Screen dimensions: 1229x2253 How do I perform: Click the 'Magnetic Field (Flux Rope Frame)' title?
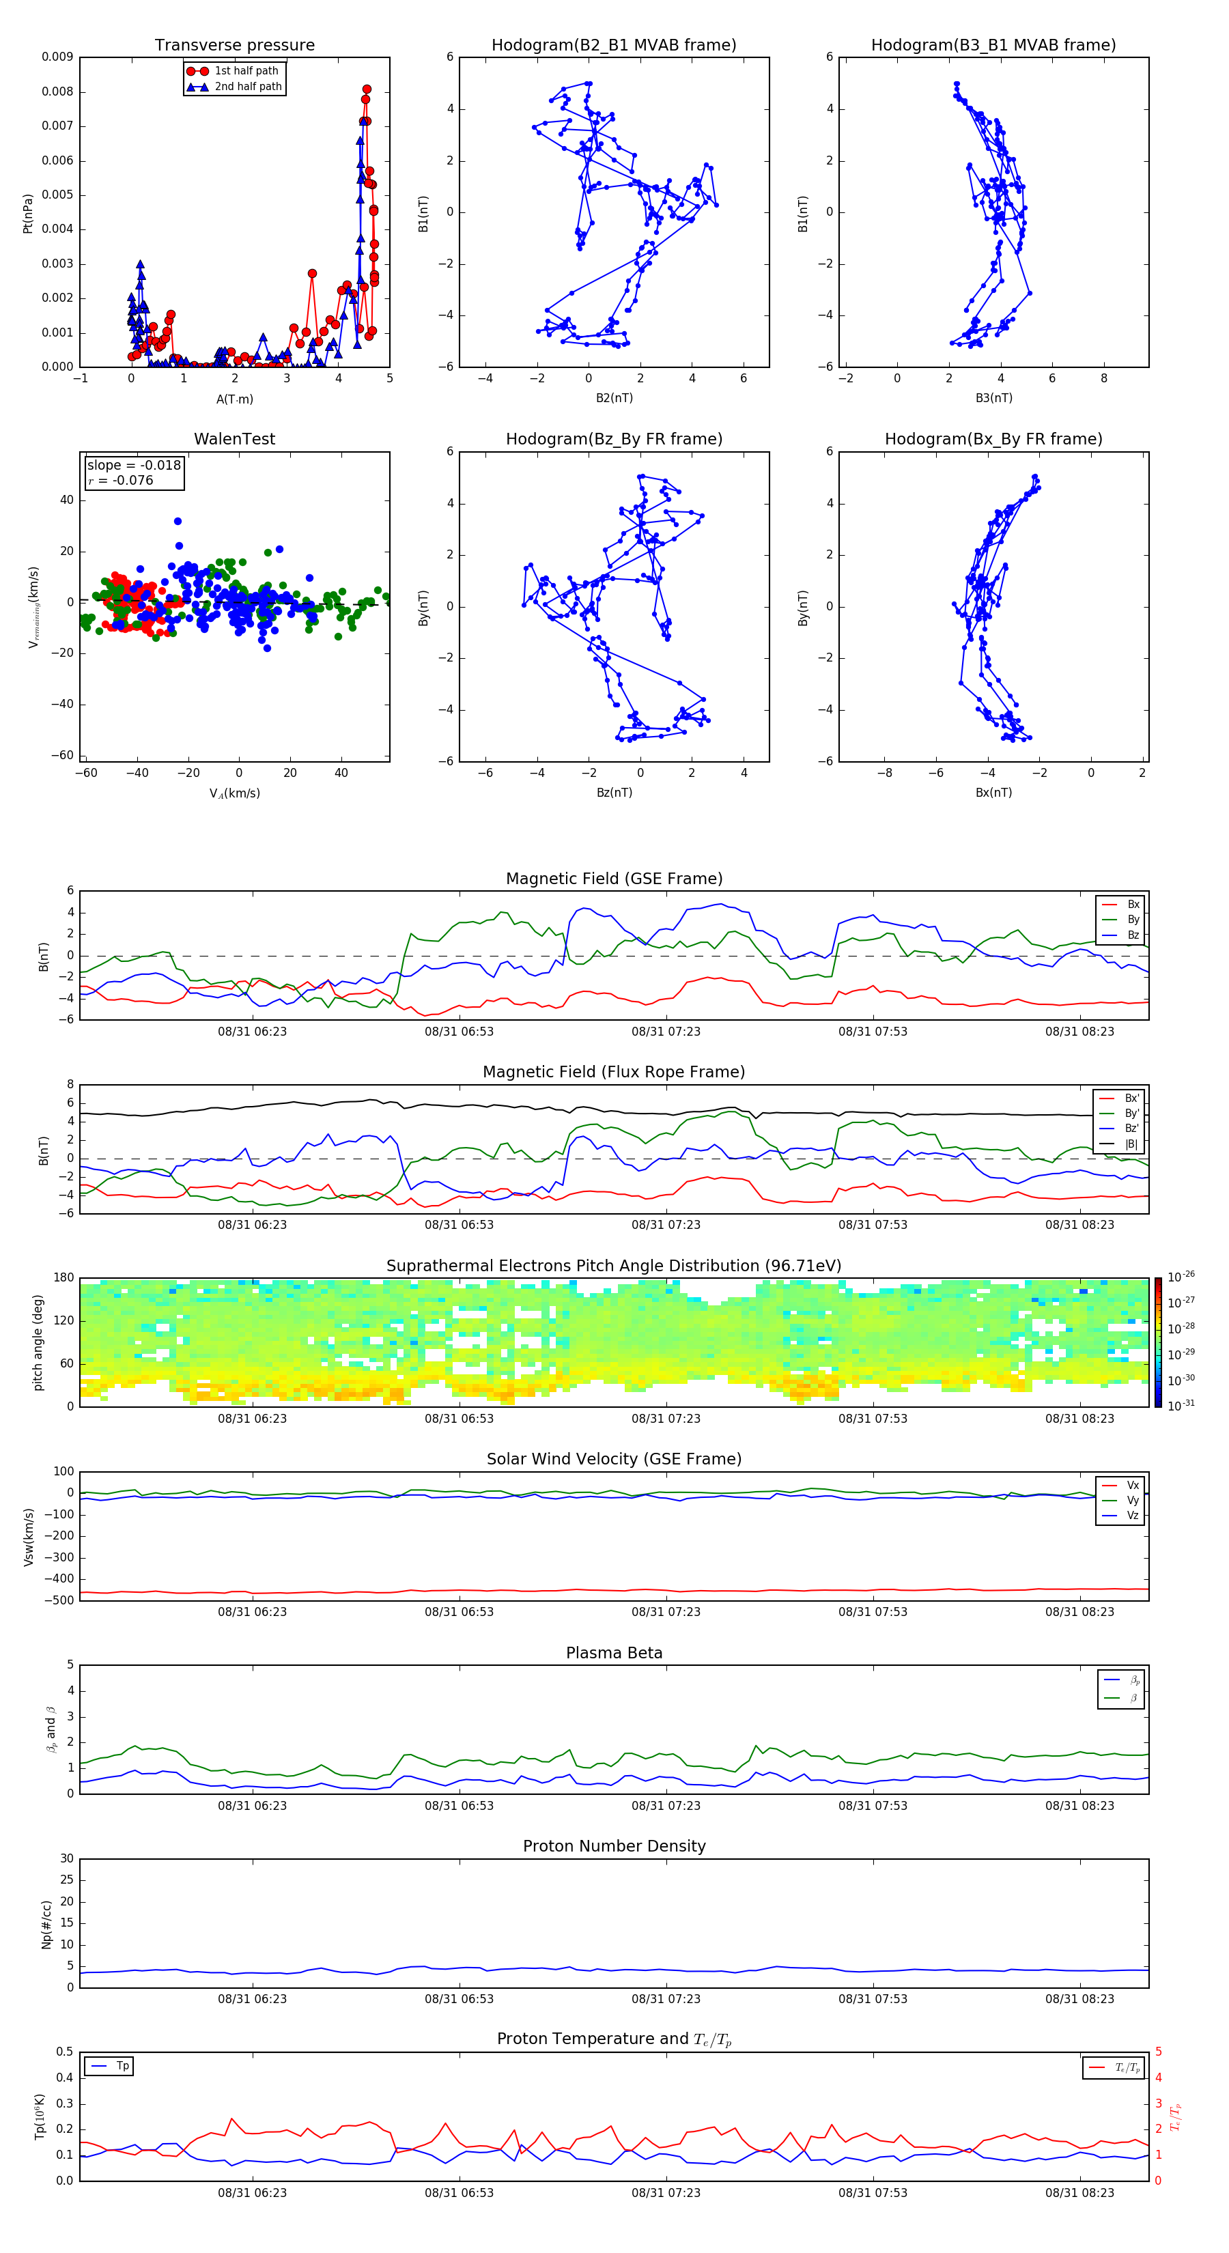point(614,1073)
